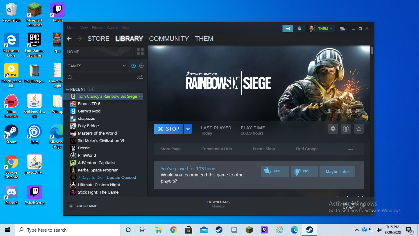Select the Discord desktop shortcut
The image size is (419, 236).
click(x=11, y=195)
